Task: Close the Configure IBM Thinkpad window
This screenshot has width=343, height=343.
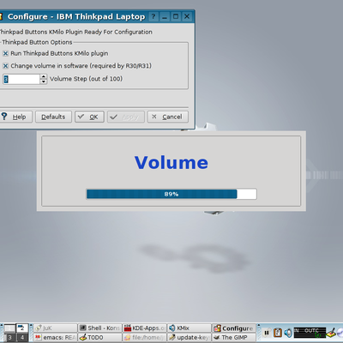Action: point(187,16)
